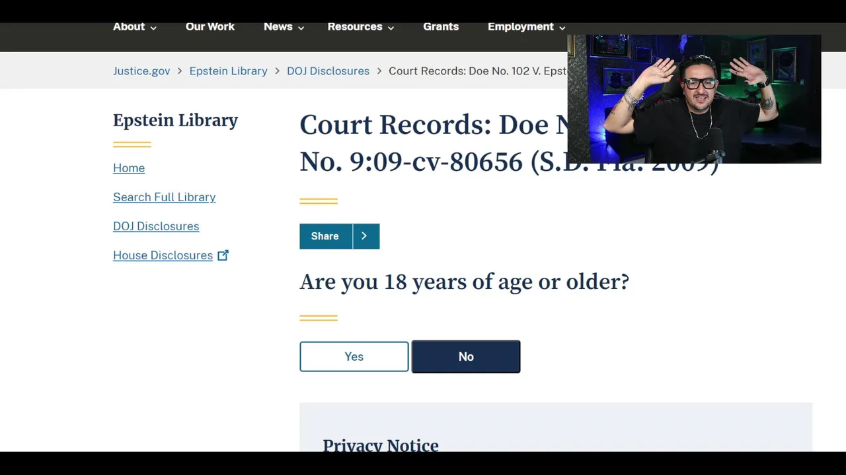The image size is (846, 475).
Task: Open the Home sidebar link
Action: tap(129, 168)
